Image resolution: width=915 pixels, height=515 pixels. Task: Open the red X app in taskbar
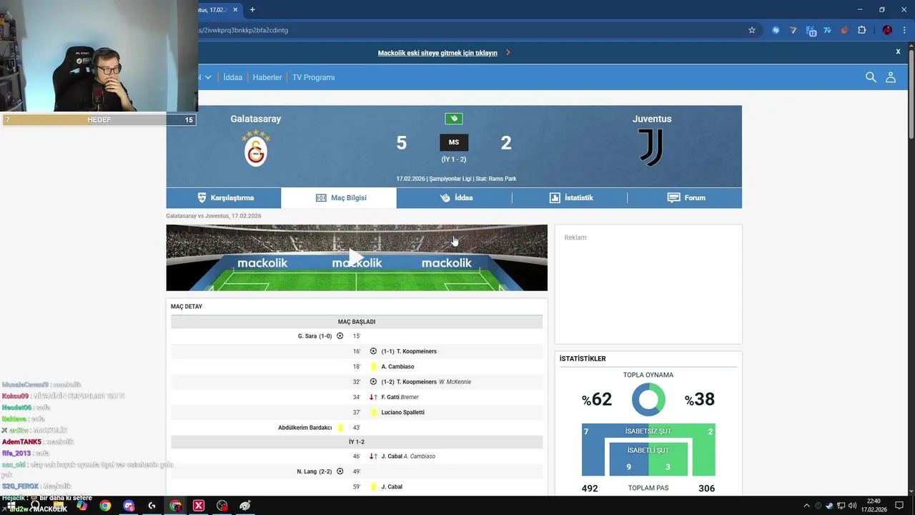coord(199,506)
